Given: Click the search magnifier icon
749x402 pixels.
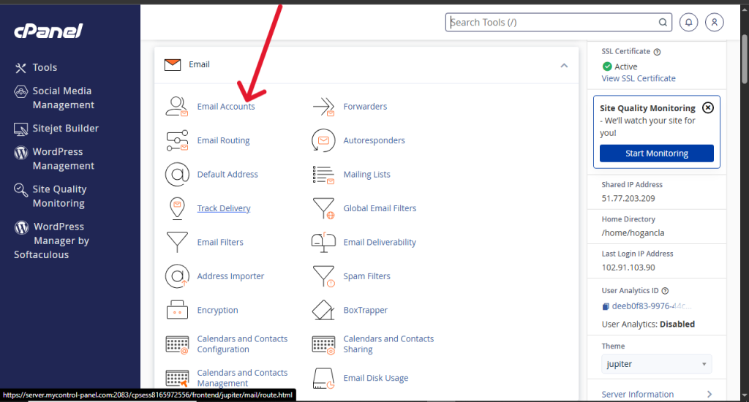Looking at the screenshot, I should pyautogui.click(x=663, y=23).
